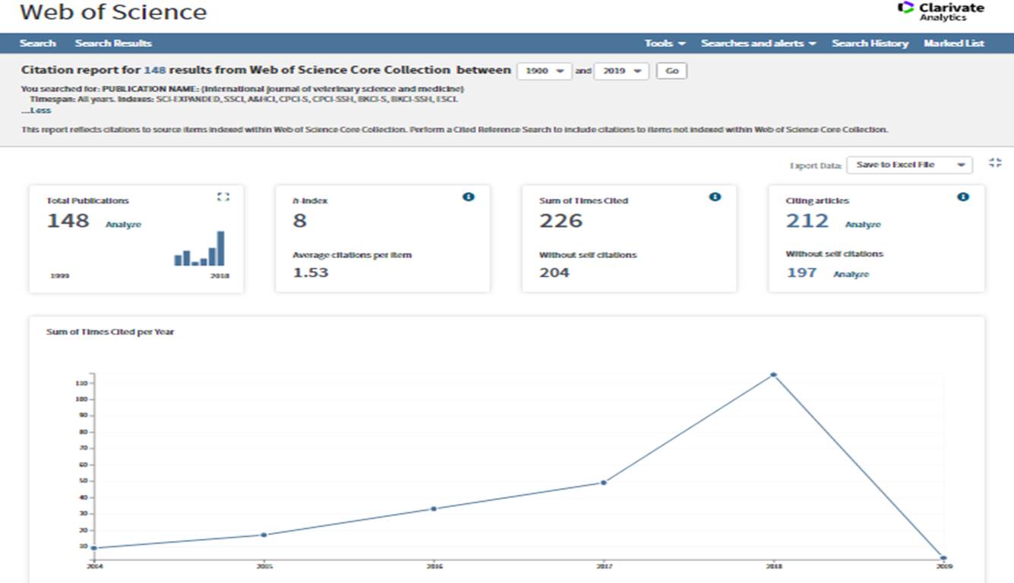The image size is (1014, 583).
Task: Click the Citing articles info icon
Action: coord(963,197)
